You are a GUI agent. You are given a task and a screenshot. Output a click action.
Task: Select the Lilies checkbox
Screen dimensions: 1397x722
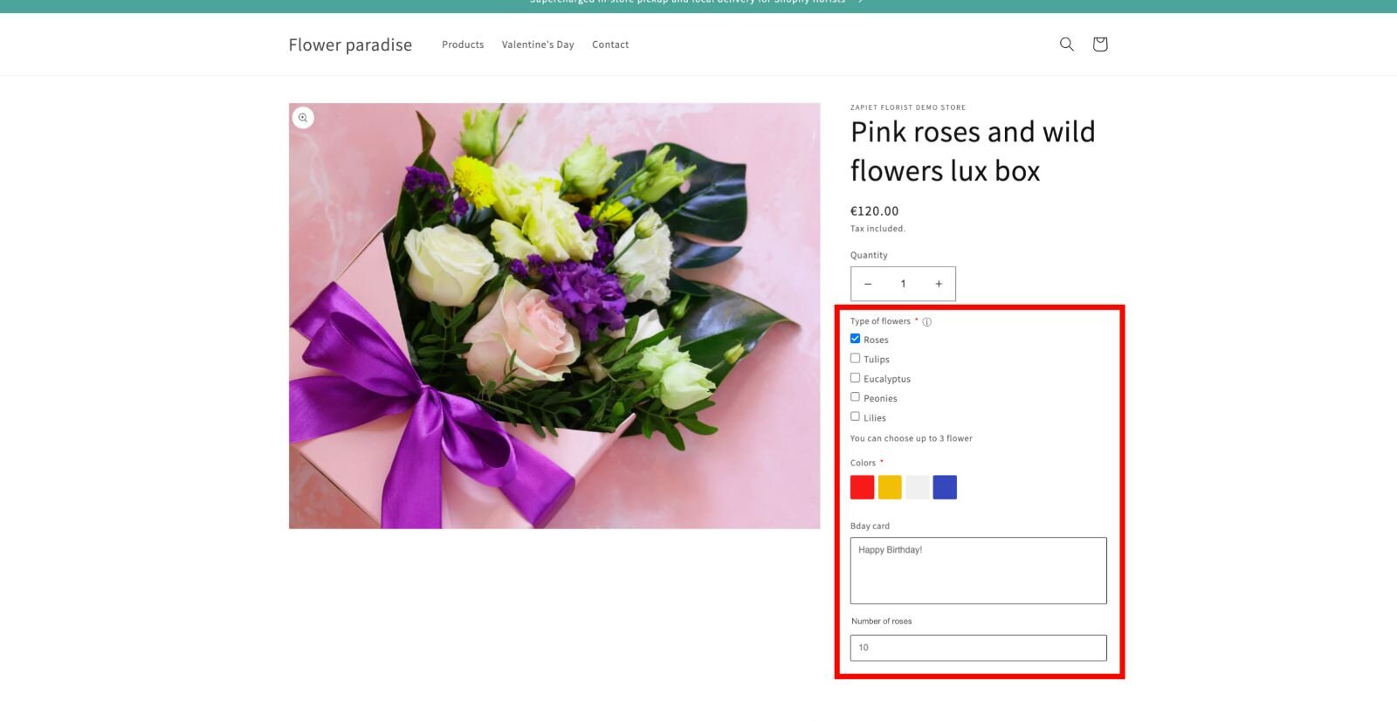click(856, 416)
